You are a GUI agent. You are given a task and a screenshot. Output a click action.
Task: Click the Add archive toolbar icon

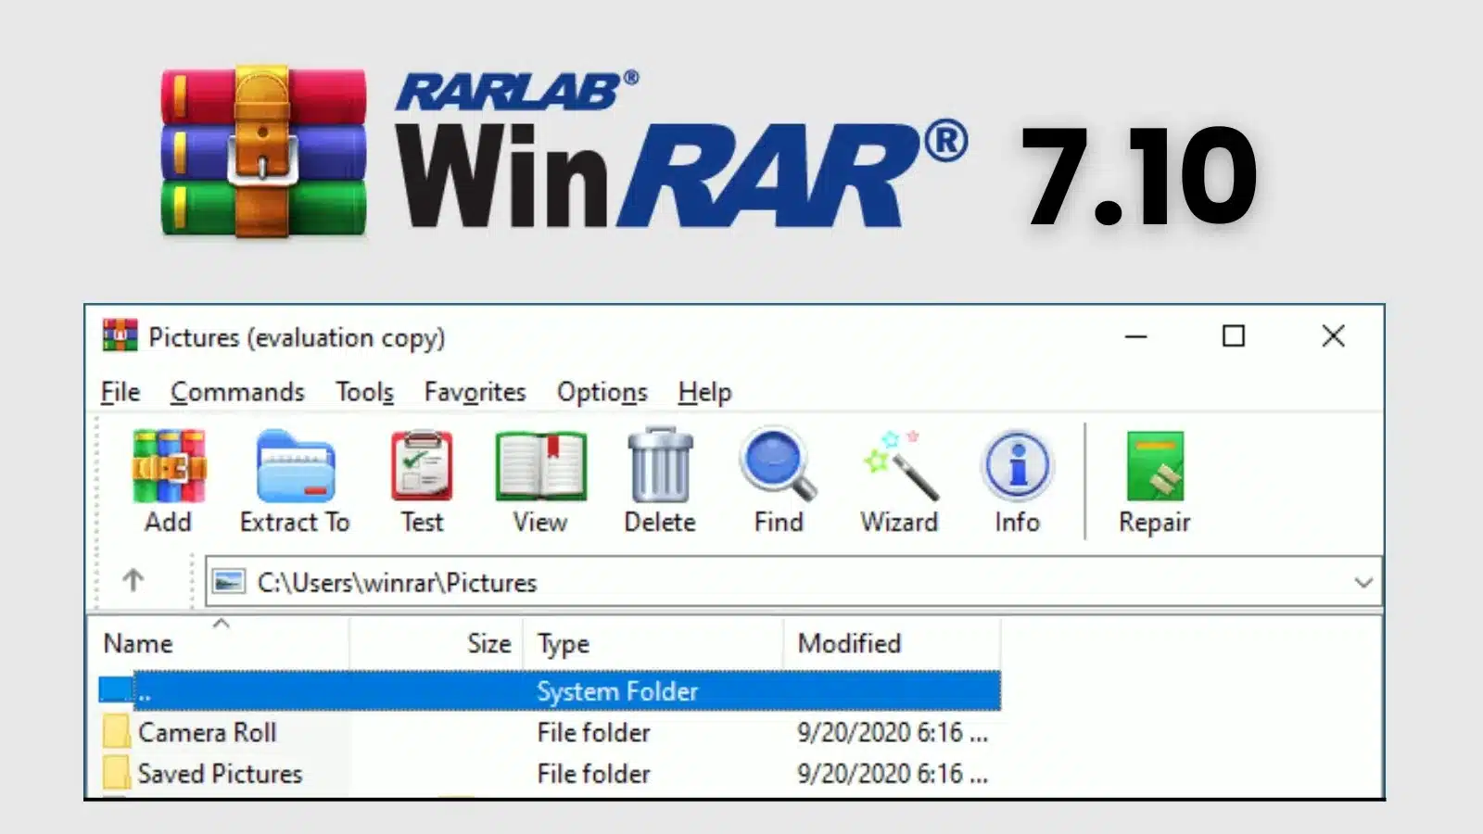pos(168,465)
